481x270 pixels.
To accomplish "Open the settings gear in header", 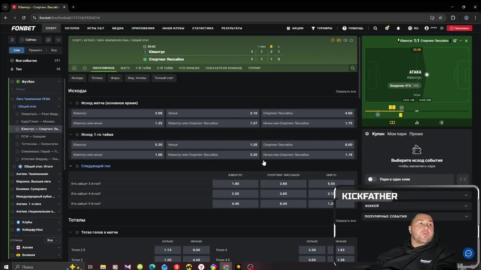I will [x=387, y=28].
